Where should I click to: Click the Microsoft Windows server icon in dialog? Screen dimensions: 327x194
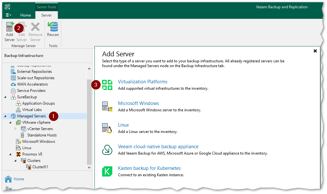click(x=107, y=107)
